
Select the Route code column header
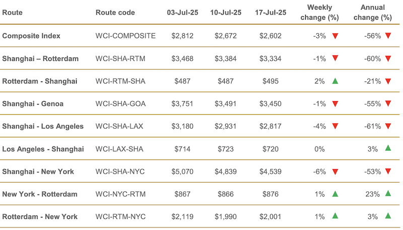point(115,13)
